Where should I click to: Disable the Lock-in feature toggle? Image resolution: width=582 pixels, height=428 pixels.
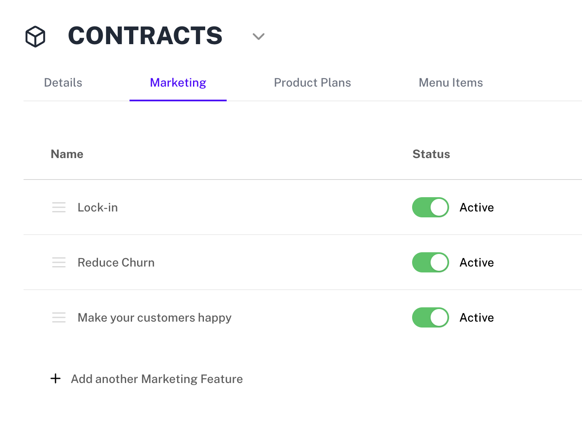tap(430, 207)
